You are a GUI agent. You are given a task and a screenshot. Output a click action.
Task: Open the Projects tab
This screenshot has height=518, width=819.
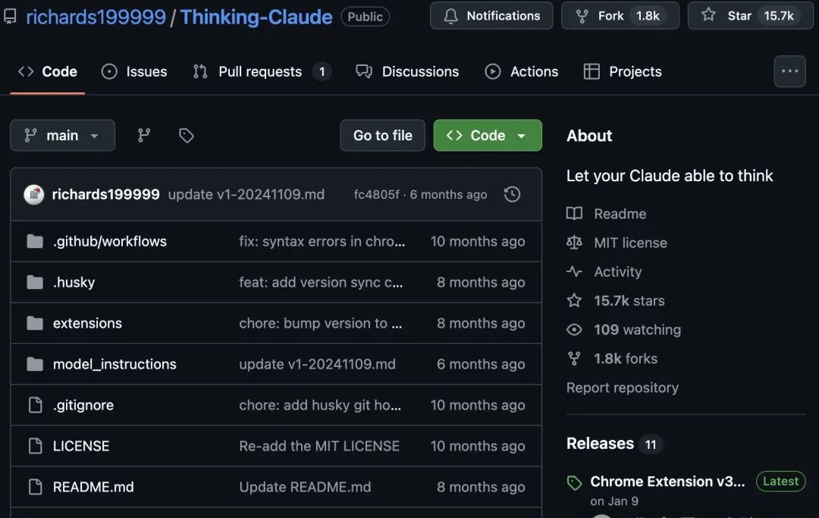click(x=623, y=71)
